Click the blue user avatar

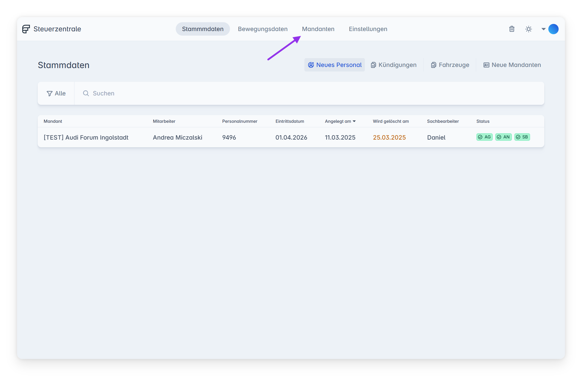pyautogui.click(x=553, y=29)
